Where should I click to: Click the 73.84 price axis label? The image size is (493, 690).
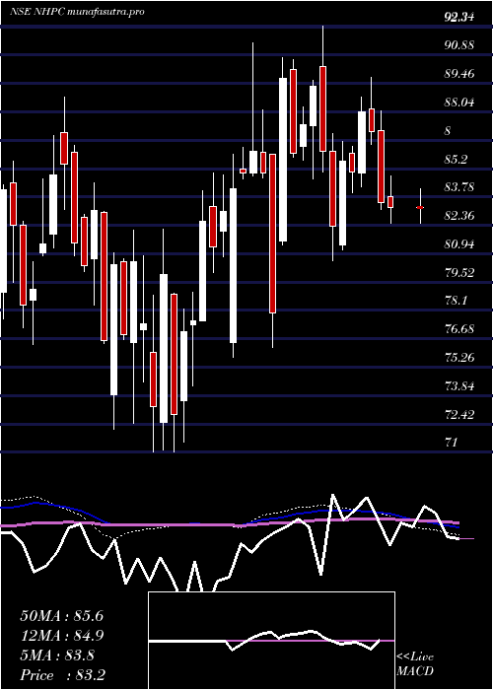[459, 386]
